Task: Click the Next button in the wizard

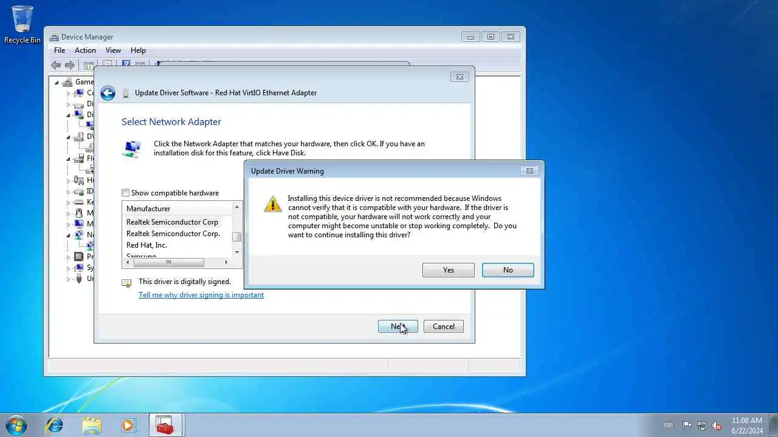Action: click(x=398, y=327)
